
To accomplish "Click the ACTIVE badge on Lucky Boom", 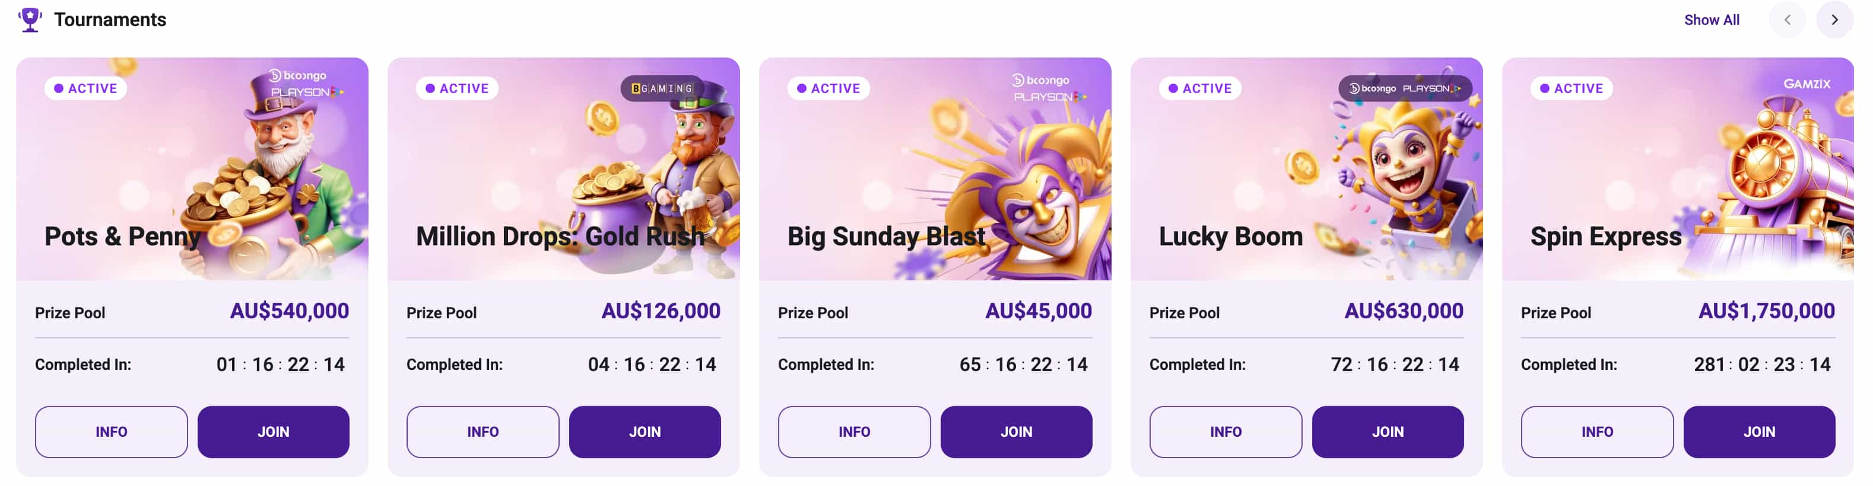I will coord(1201,87).
